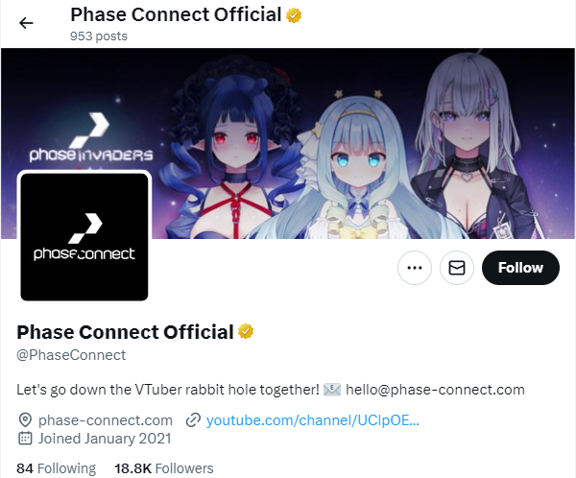Open the Phase Connect profile picture

click(x=84, y=237)
